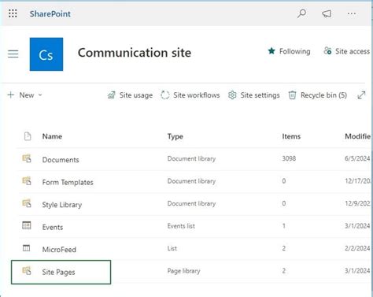Sort by the Modified column header

(x=358, y=136)
